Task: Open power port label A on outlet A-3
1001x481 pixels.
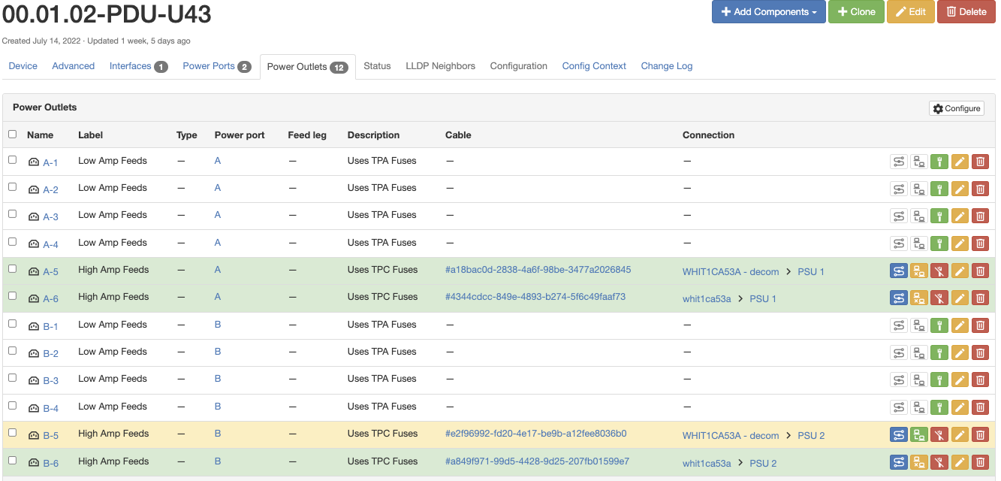Action: 217,216
